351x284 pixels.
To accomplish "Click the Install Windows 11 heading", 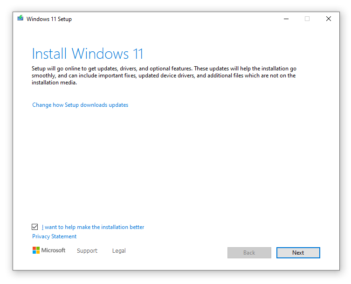I will point(87,54).
